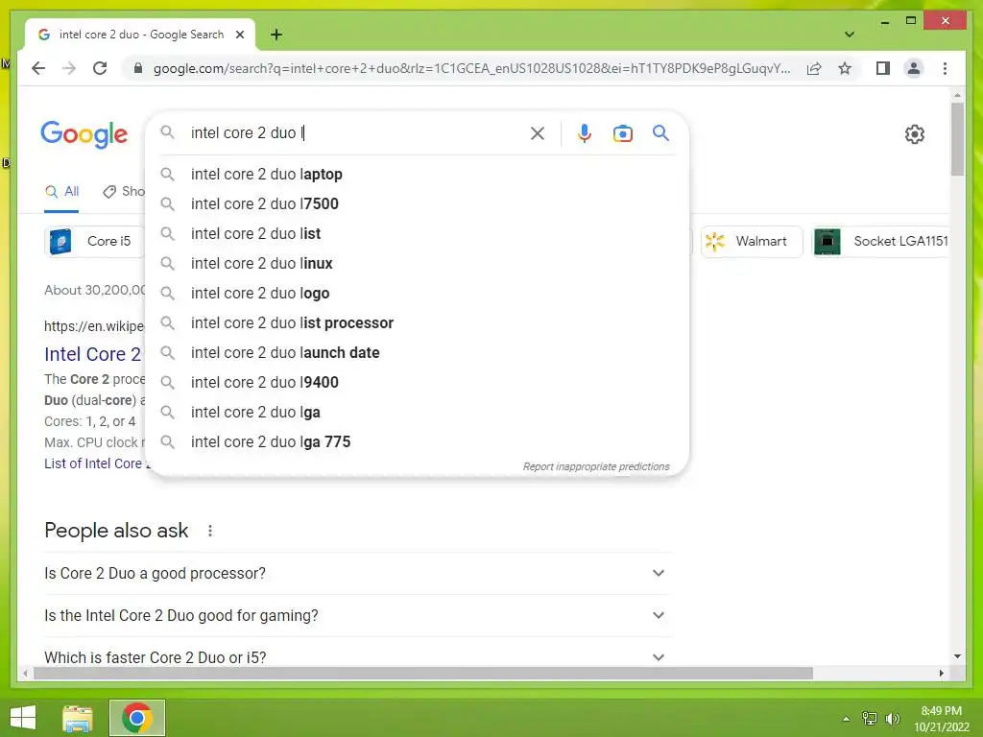This screenshot has height=737, width=983.
Task: Open File Explorer from the taskbar
Action: [x=78, y=718]
